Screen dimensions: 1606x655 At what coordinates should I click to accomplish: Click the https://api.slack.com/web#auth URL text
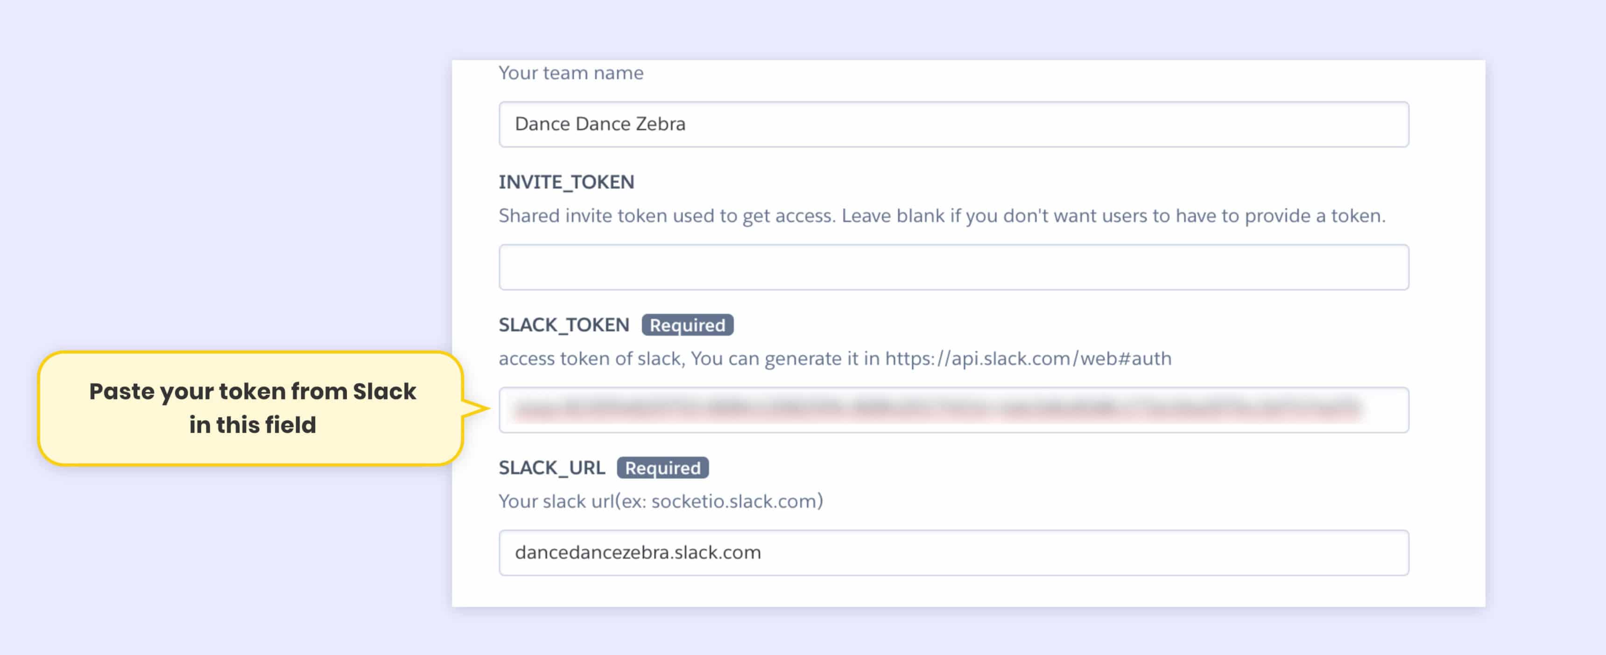coord(1028,359)
